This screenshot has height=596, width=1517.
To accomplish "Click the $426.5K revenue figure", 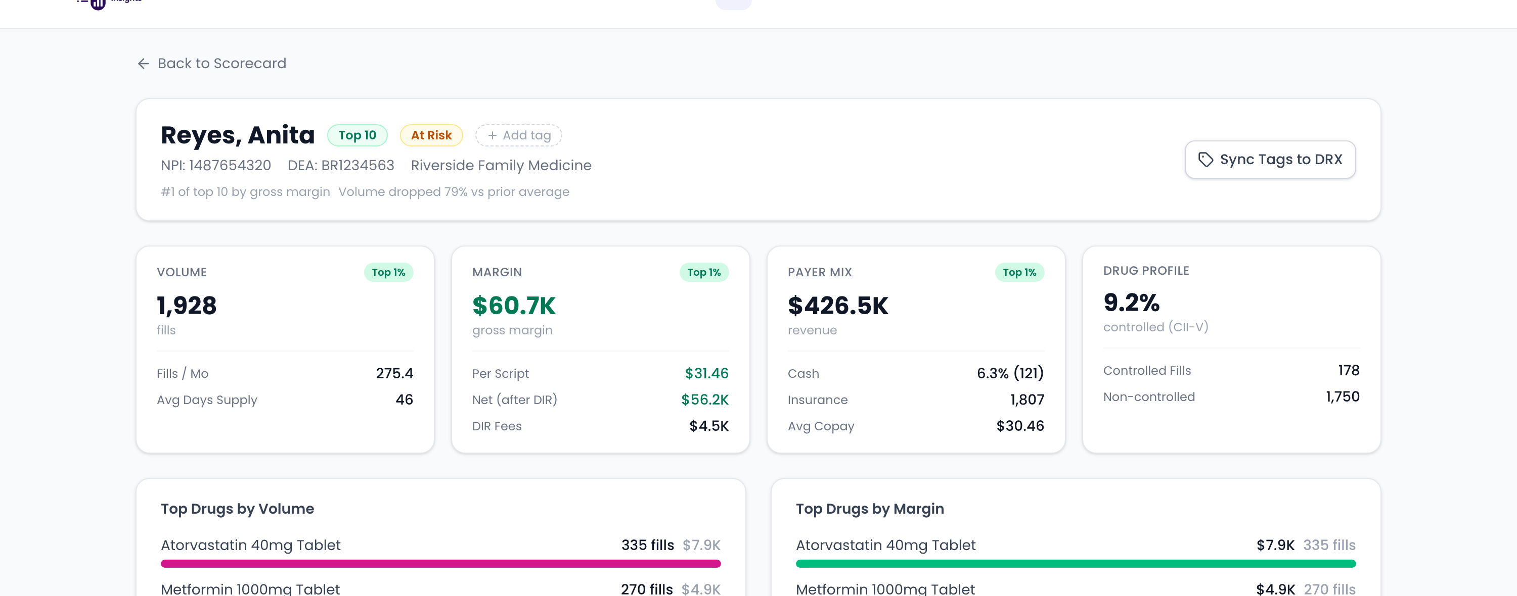I will point(838,306).
